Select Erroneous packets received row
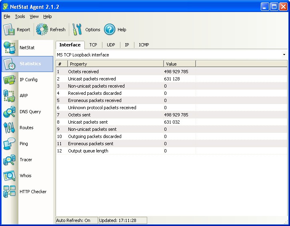 (172, 100)
